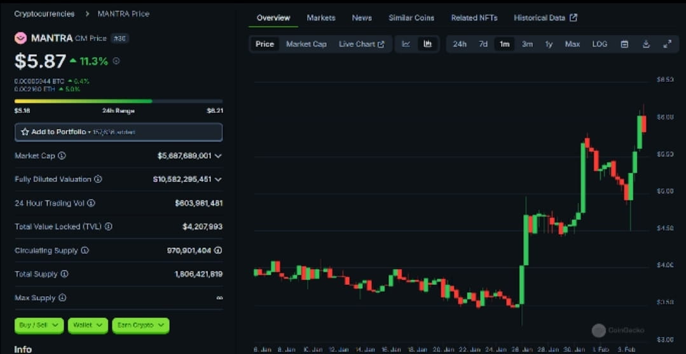Download chart data icon
The width and height of the screenshot is (686, 354).
click(646, 44)
